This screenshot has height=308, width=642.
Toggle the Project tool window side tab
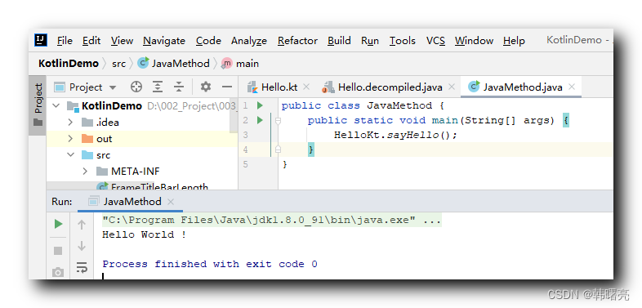point(38,105)
